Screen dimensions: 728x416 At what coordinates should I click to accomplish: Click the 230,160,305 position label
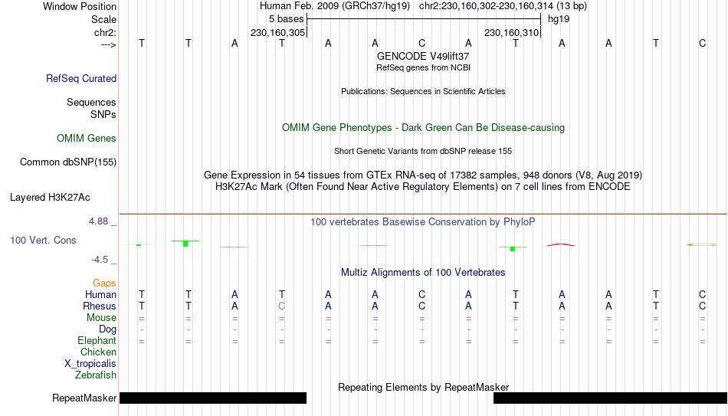[277, 32]
